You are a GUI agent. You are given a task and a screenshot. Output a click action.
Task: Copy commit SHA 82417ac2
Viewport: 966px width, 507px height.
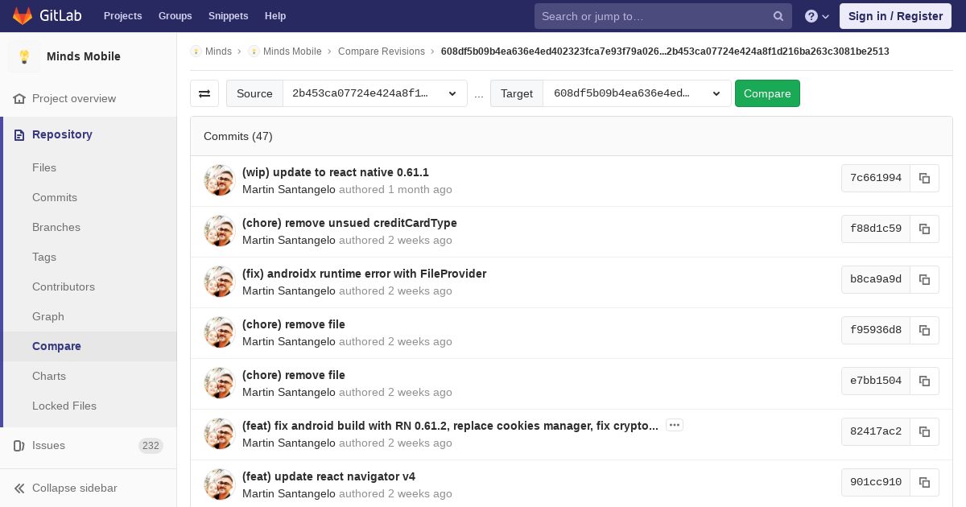click(924, 431)
